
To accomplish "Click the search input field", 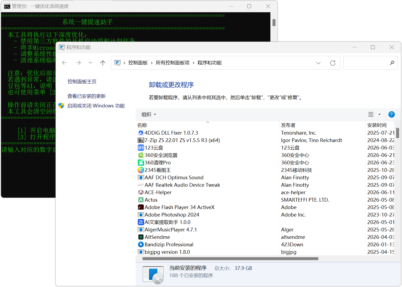I will pyautogui.click(x=370, y=63).
